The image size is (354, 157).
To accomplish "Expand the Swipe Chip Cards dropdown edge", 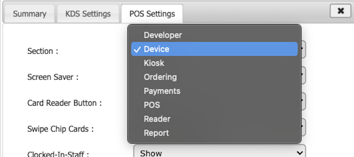I will tap(303, 127).
